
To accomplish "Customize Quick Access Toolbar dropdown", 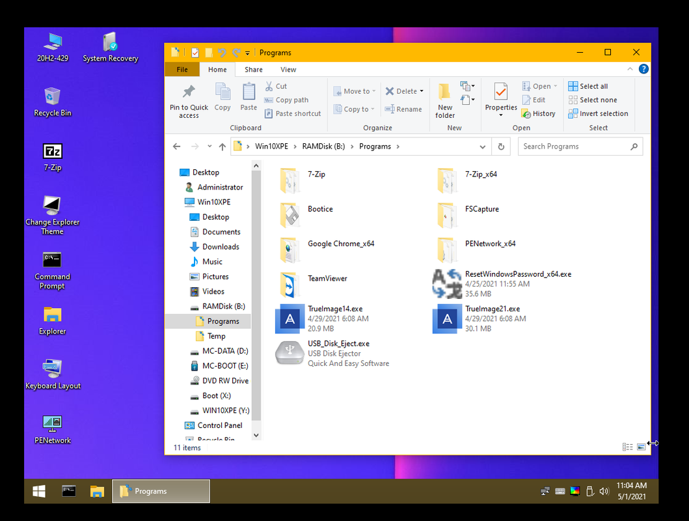I will click(247, 53).
